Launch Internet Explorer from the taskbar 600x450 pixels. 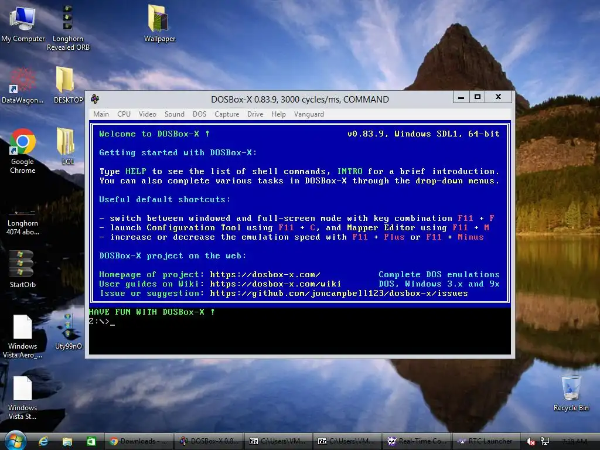point(43,441)
